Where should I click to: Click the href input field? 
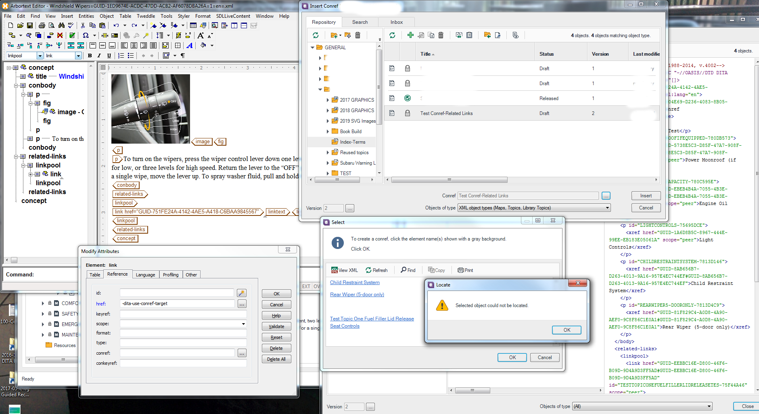tap(177, 303)
